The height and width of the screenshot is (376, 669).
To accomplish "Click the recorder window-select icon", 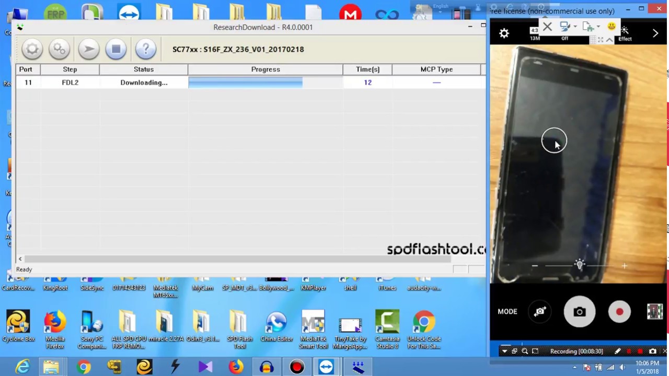I will pyautogui.click(x=514, y=351).
